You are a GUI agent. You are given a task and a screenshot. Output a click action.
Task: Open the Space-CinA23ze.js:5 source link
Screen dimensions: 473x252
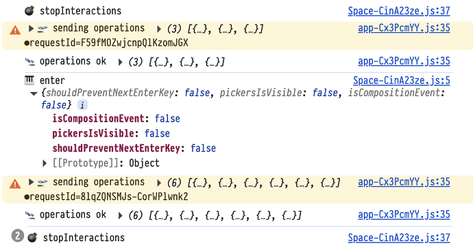402,80
